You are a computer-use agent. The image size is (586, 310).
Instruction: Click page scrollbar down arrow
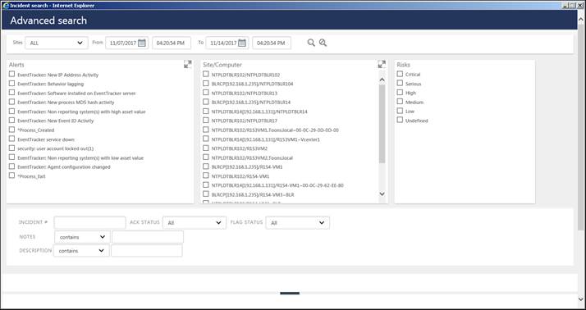(581, 299)
